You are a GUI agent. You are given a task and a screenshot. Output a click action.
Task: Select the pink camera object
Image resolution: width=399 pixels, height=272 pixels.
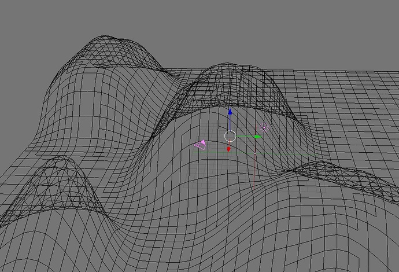coord(200,145)
